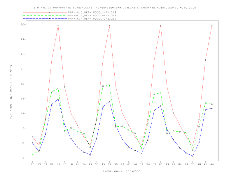Image resolution: width=231 pixels, height=179 pixels.
Task: Click the red solid legend line sample
Action: point(45,12)
